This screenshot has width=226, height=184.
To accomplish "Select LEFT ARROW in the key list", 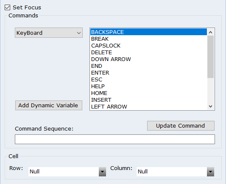I will pos(148,106).
